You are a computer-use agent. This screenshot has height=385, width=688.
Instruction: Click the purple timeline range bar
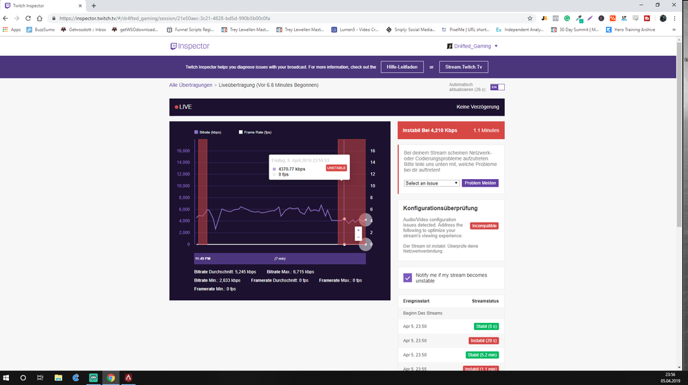(x=280, y=258)
